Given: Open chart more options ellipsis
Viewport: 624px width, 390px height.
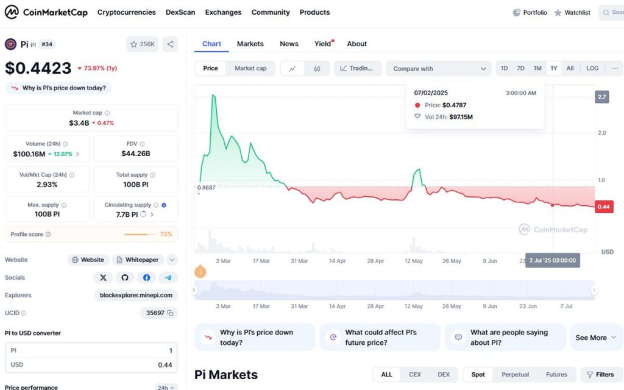Looking at the screenshot, I should 615,68.
